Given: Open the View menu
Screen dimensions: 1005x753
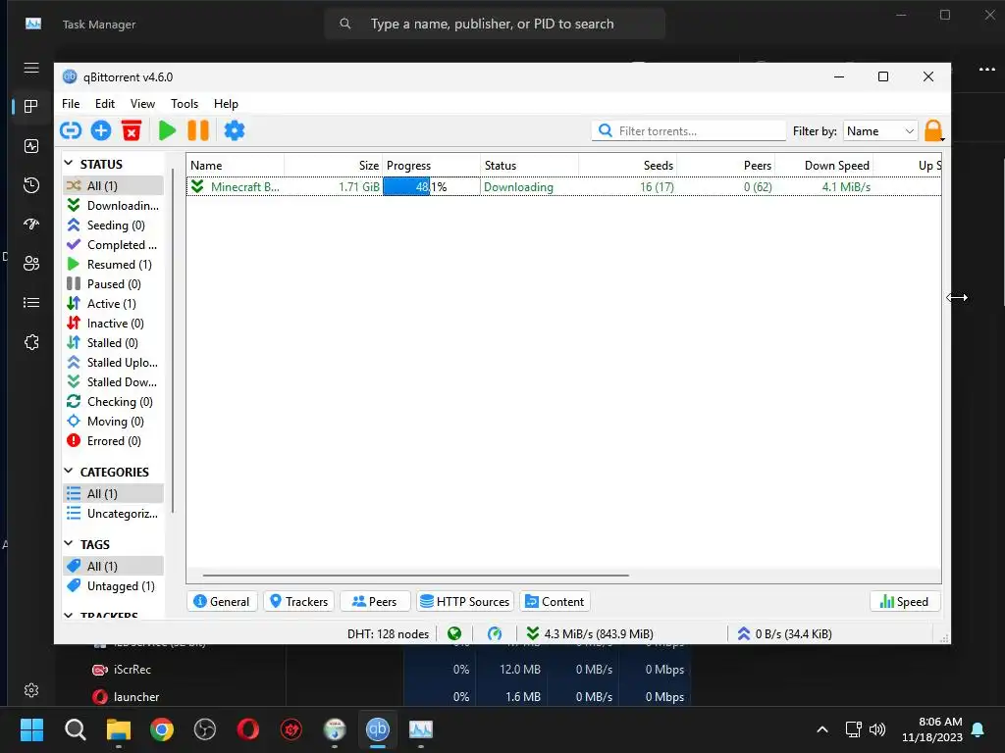Looking at the screenshot, I should [x=142, y=104].
